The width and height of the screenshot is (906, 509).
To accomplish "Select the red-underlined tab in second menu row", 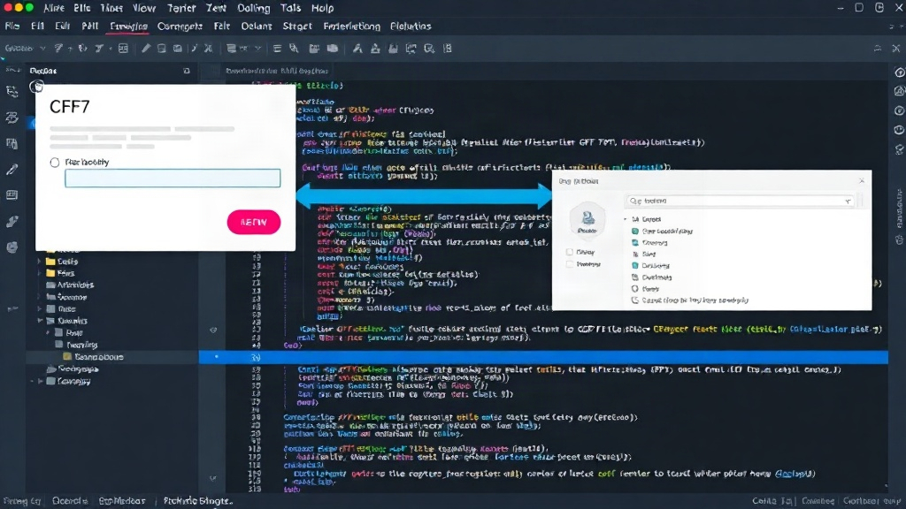I will (x=128, y=27).
